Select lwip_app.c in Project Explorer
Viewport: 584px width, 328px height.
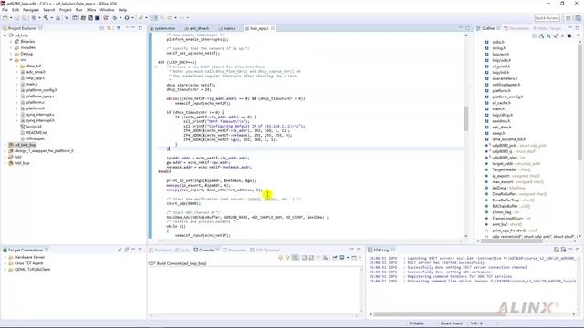click(36, 78)
